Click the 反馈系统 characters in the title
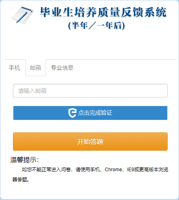The image size is (179, 200). click(144, 12)
